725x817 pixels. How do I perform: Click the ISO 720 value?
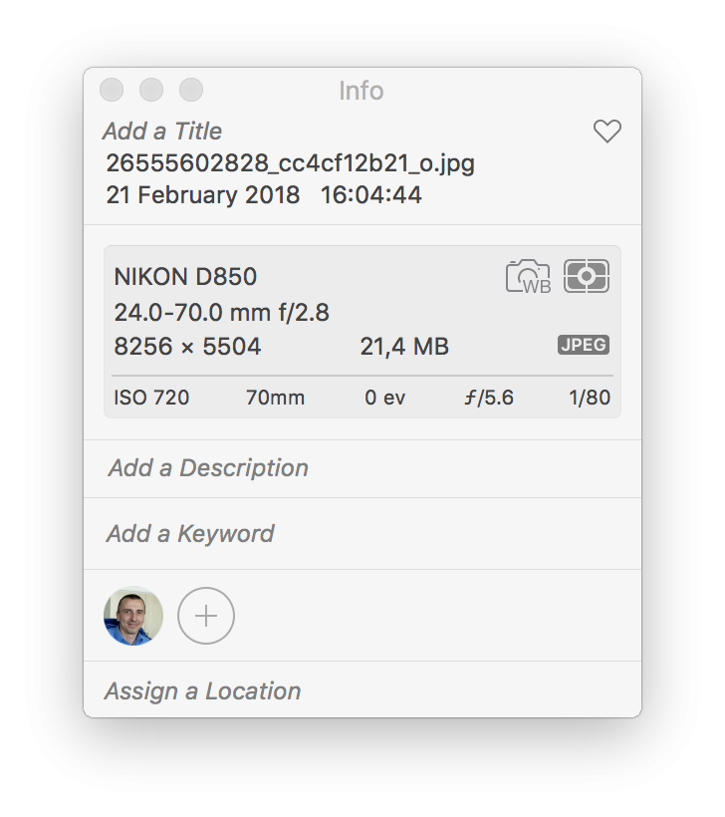151,398
